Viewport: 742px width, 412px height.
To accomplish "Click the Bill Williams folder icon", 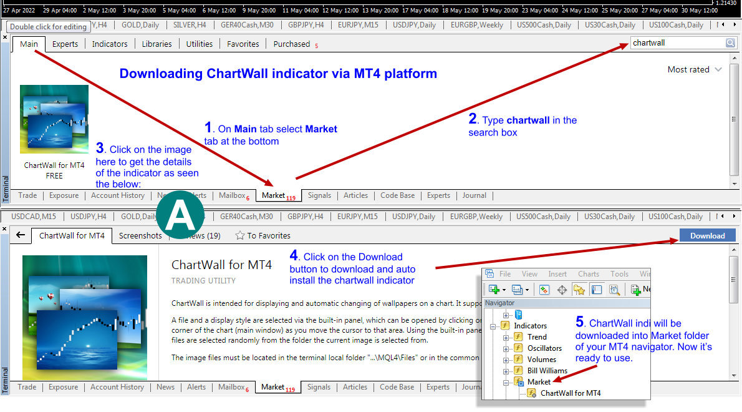I will click(x=518, y=370).
